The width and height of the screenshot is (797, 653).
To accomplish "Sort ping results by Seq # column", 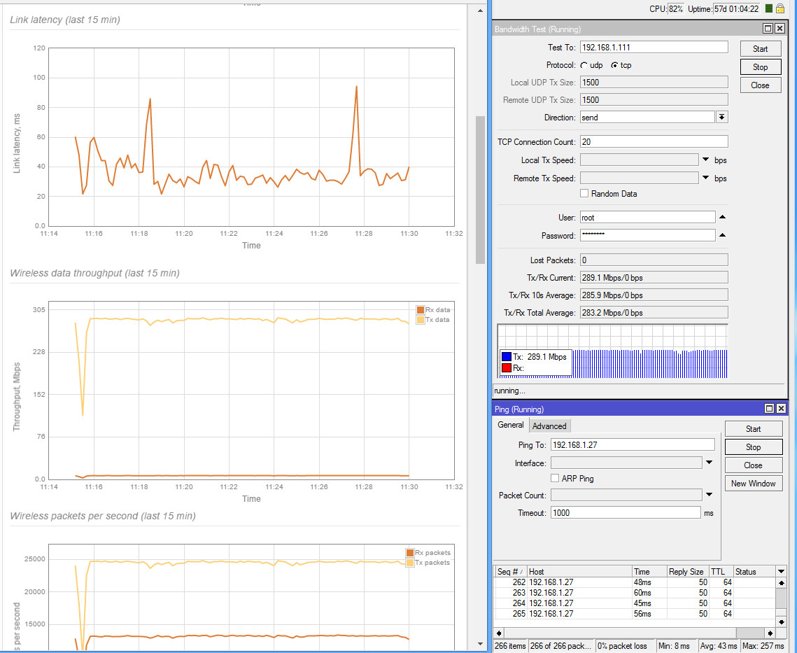I will pyautogui.click(x=510, y=572).
